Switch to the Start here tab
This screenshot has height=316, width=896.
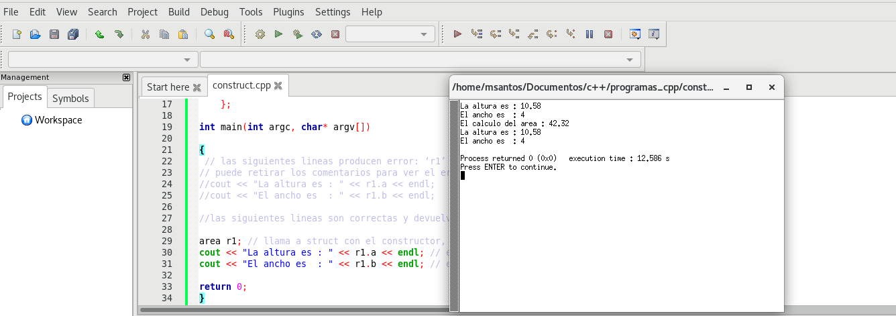pyautogui.click(x=168, y=87)
